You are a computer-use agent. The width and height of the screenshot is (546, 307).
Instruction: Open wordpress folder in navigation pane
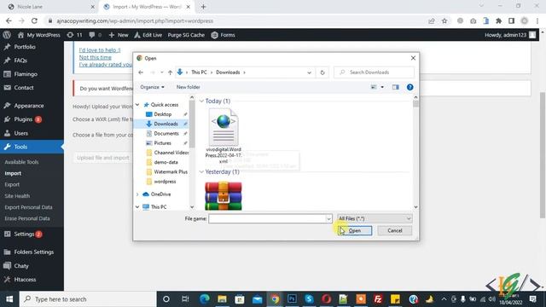pos(165,182)
